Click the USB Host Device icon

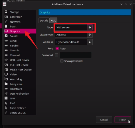(x=6, y=60)
